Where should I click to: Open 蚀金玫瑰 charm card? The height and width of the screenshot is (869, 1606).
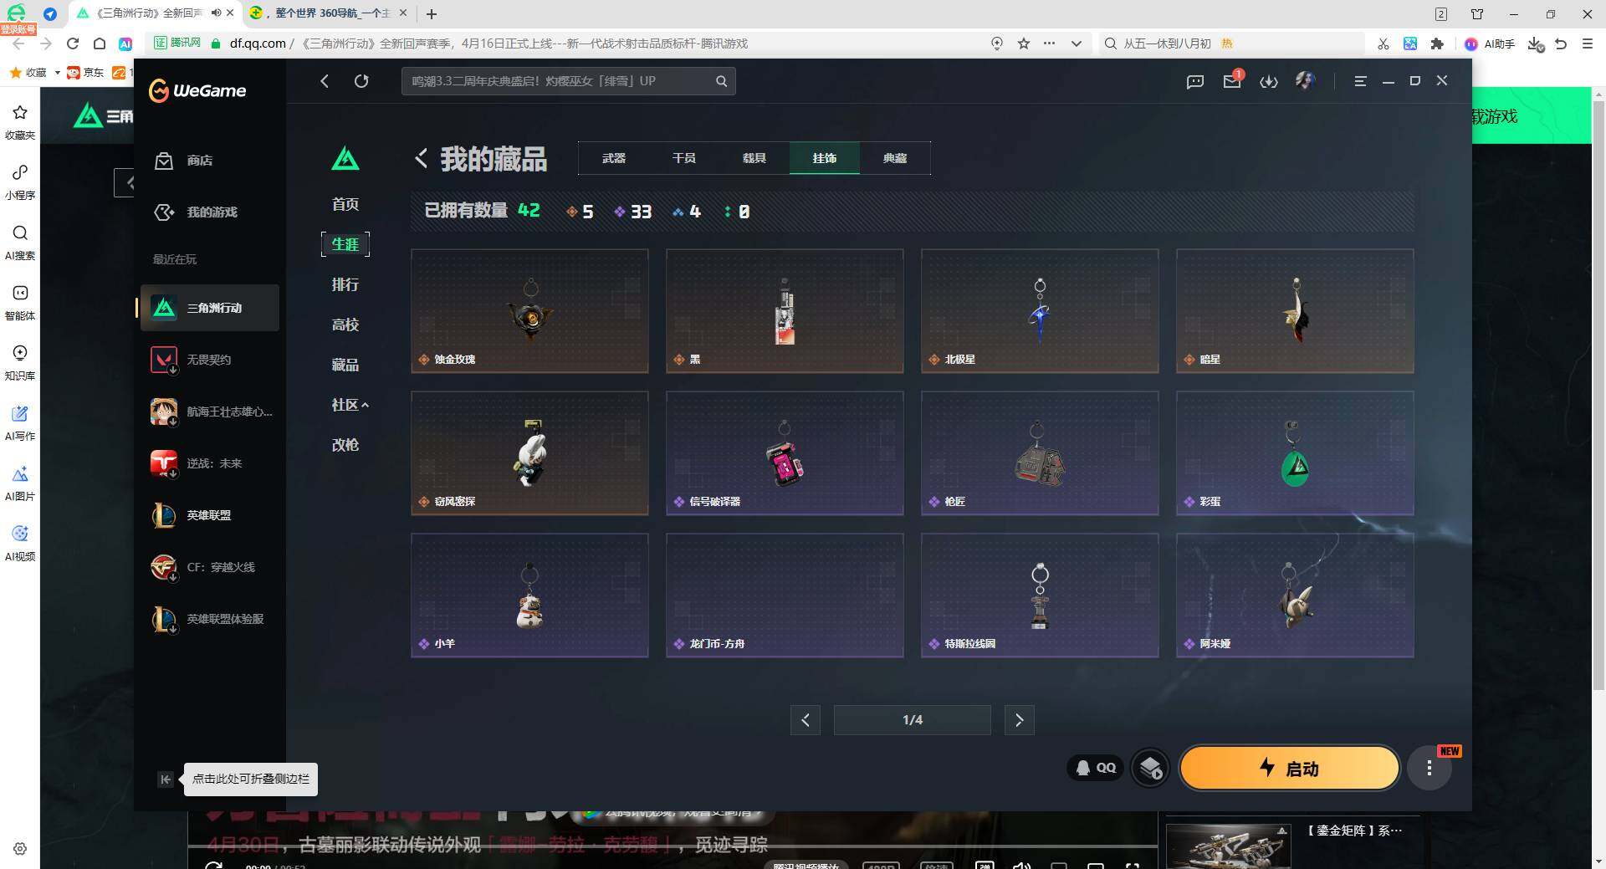(x=529, y=311)
